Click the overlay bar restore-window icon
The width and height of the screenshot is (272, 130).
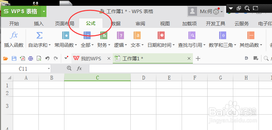click(x=239, y=8)
